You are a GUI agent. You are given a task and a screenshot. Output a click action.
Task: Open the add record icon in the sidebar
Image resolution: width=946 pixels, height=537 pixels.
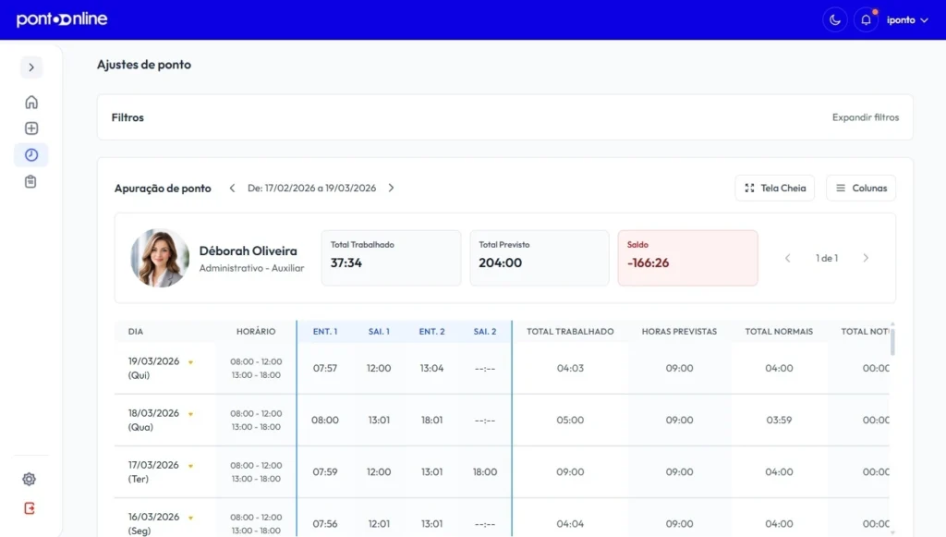coord(30,128)
